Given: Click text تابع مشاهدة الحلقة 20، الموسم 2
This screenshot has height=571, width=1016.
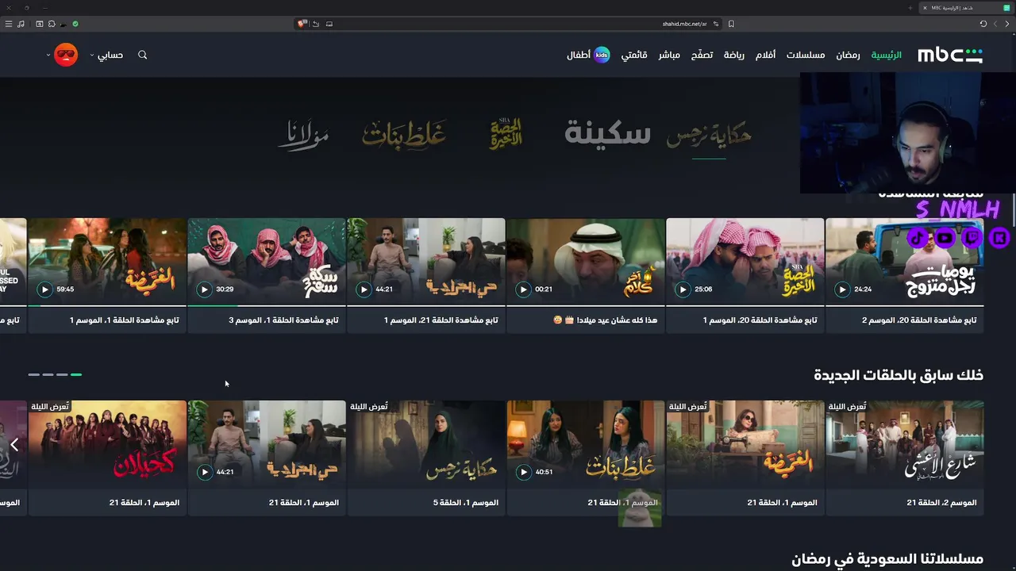Looking at the screenshot, I should [919, 320].
